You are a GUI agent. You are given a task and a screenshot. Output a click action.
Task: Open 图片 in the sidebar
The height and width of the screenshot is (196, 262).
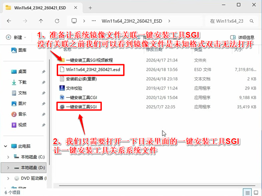(x=19, y=103)
